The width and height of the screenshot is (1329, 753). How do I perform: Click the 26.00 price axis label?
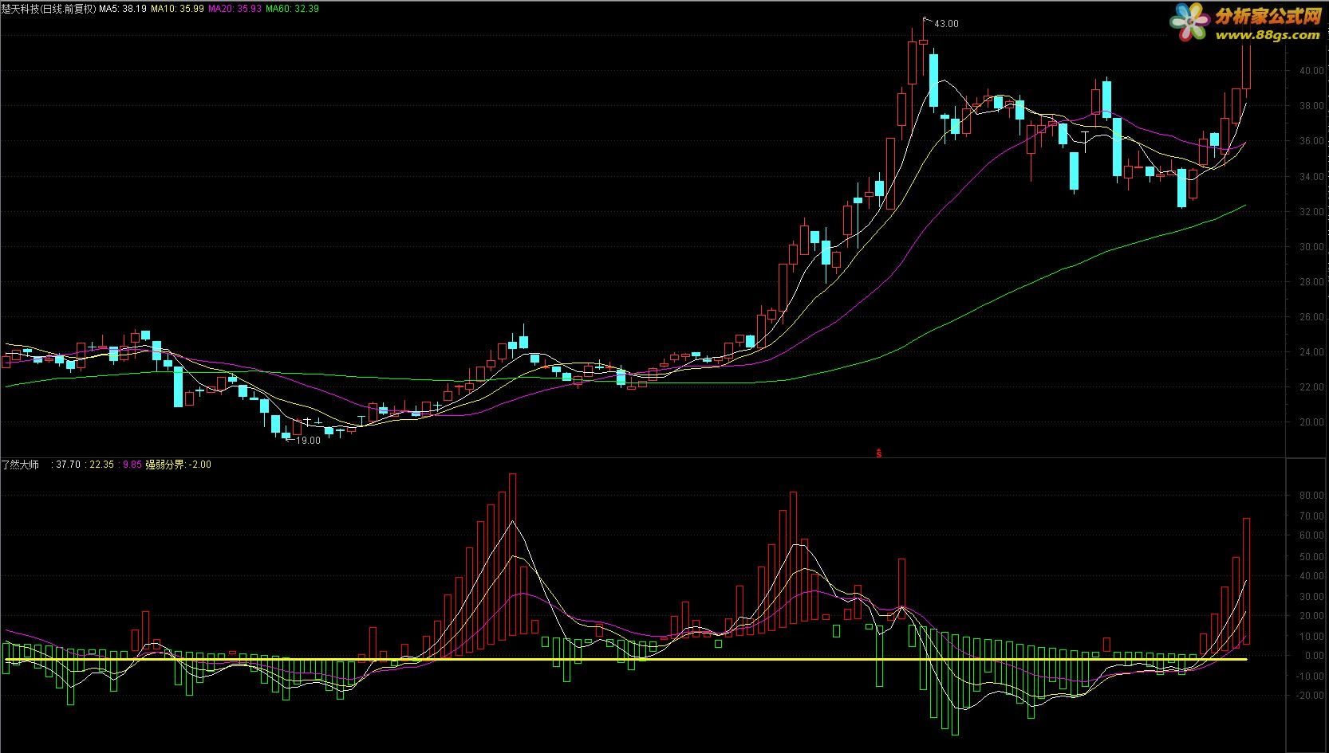click(x=1311, y=317)
